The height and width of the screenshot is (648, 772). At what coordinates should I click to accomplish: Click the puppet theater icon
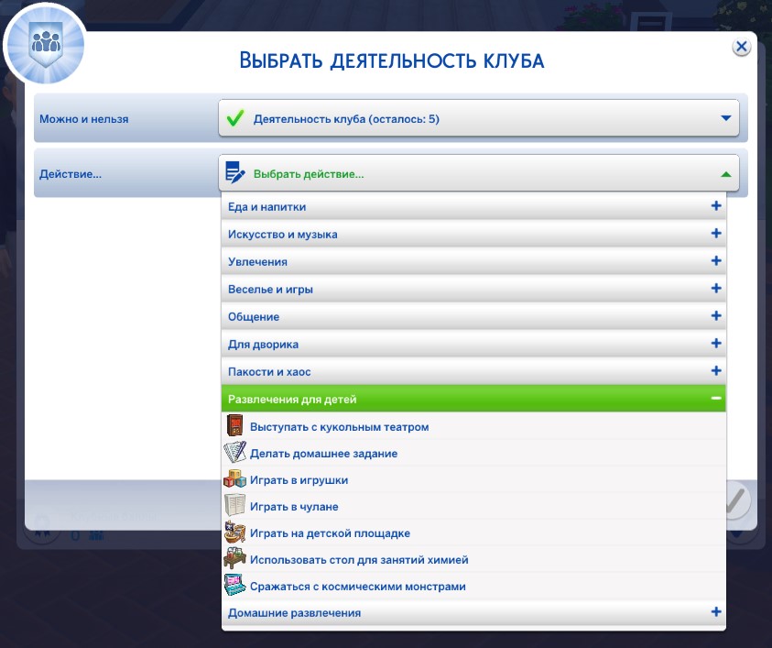click(x=235, y=427)
